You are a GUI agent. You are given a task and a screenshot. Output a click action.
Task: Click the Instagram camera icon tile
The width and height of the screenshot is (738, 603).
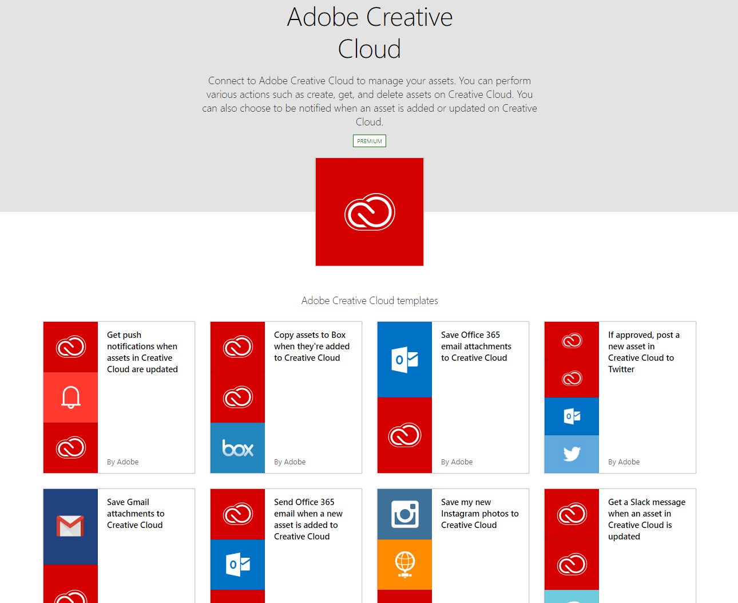[x=404, y=514]
